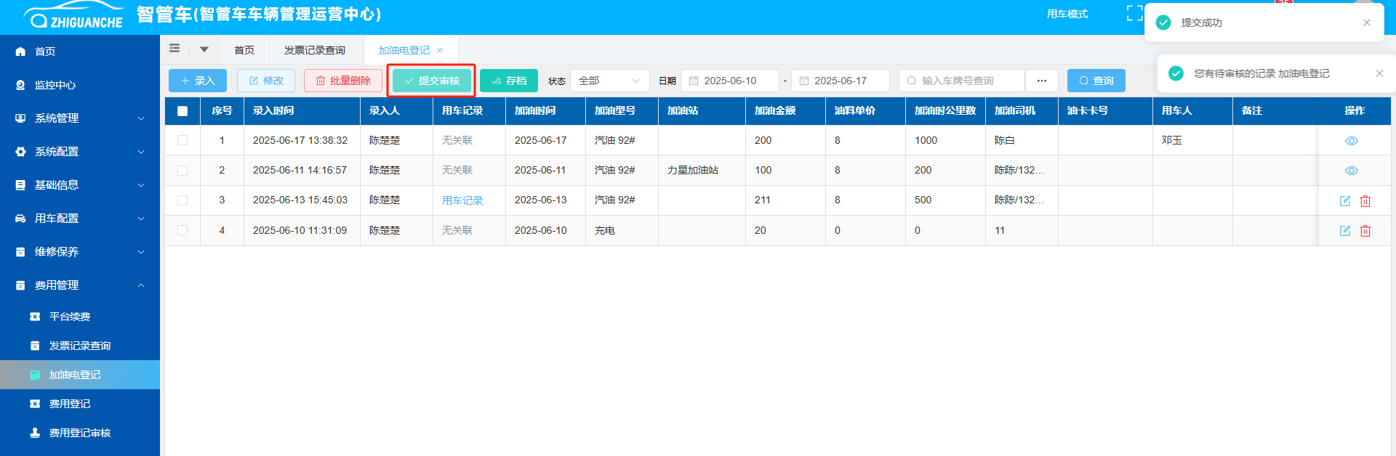Open 费用登记审核 in the sidebar
The image size is (1396, 456).
point(79,433)
